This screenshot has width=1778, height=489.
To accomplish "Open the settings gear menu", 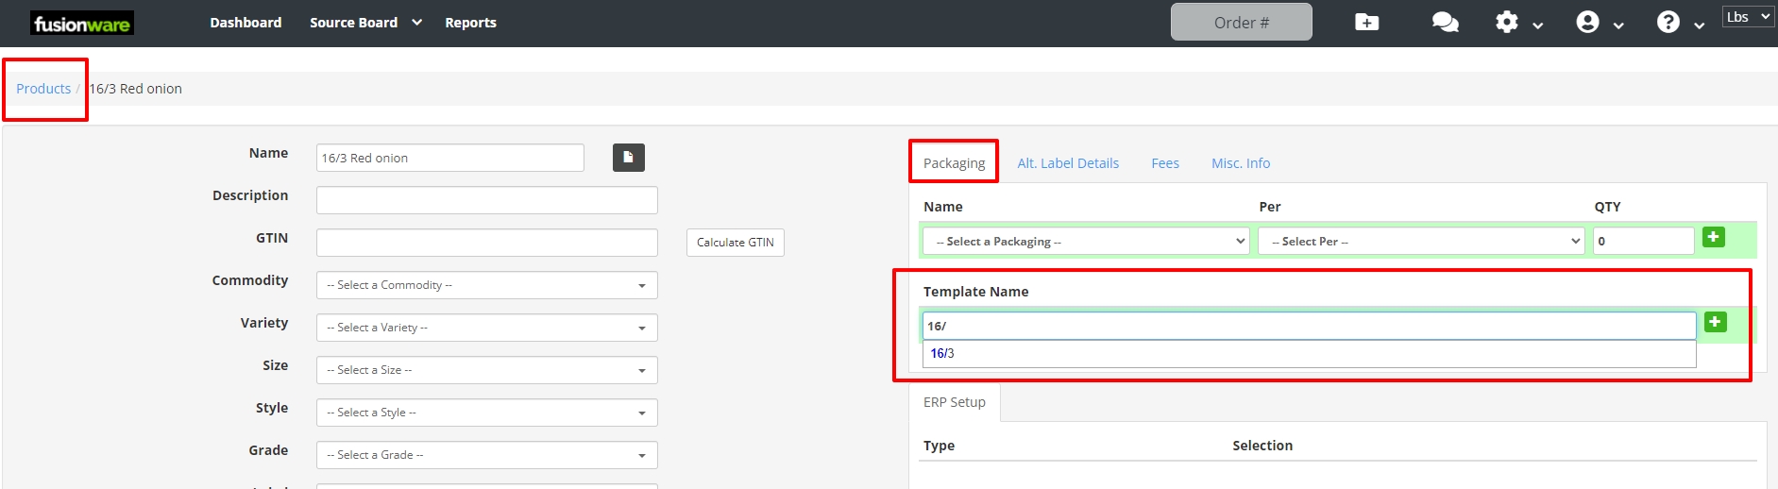I will (x=1517, y=23).
